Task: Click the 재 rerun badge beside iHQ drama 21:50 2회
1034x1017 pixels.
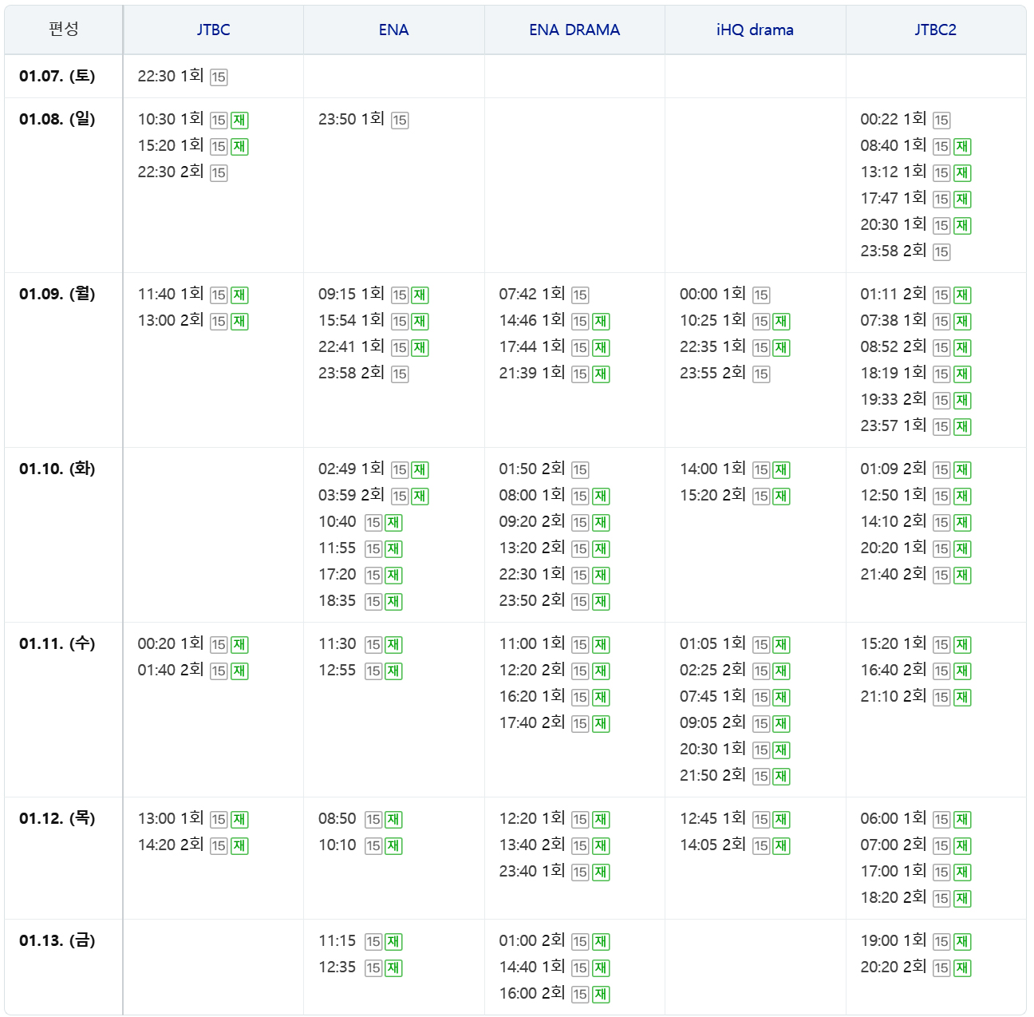Action: click(781, 776)
